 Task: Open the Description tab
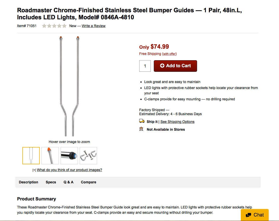point(28,182)
